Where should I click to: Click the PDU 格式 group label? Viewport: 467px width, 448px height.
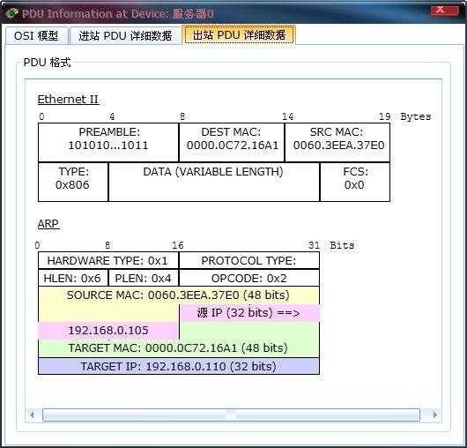(x=47, y=63)
